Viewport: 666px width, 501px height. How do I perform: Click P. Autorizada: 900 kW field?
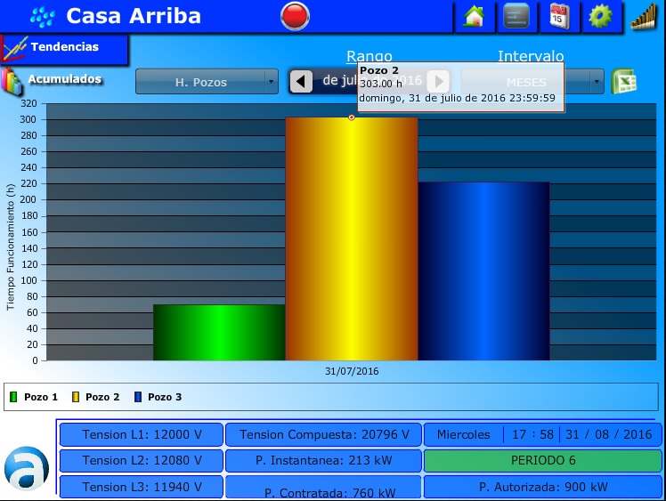(x=543, y=487)
